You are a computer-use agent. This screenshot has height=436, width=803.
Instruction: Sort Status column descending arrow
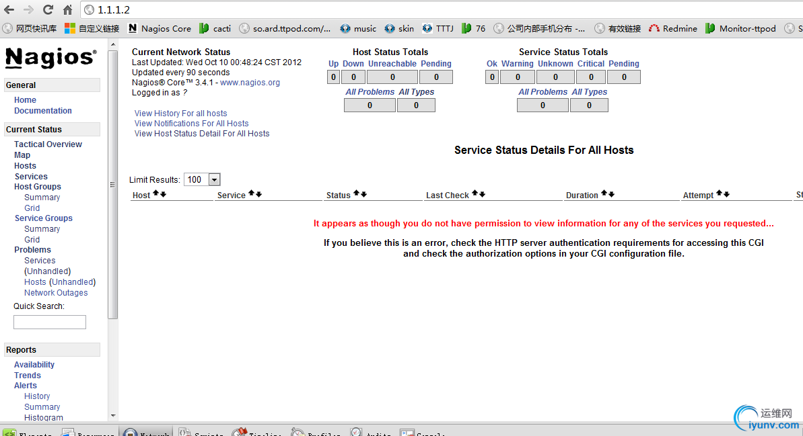coord(363,194)
